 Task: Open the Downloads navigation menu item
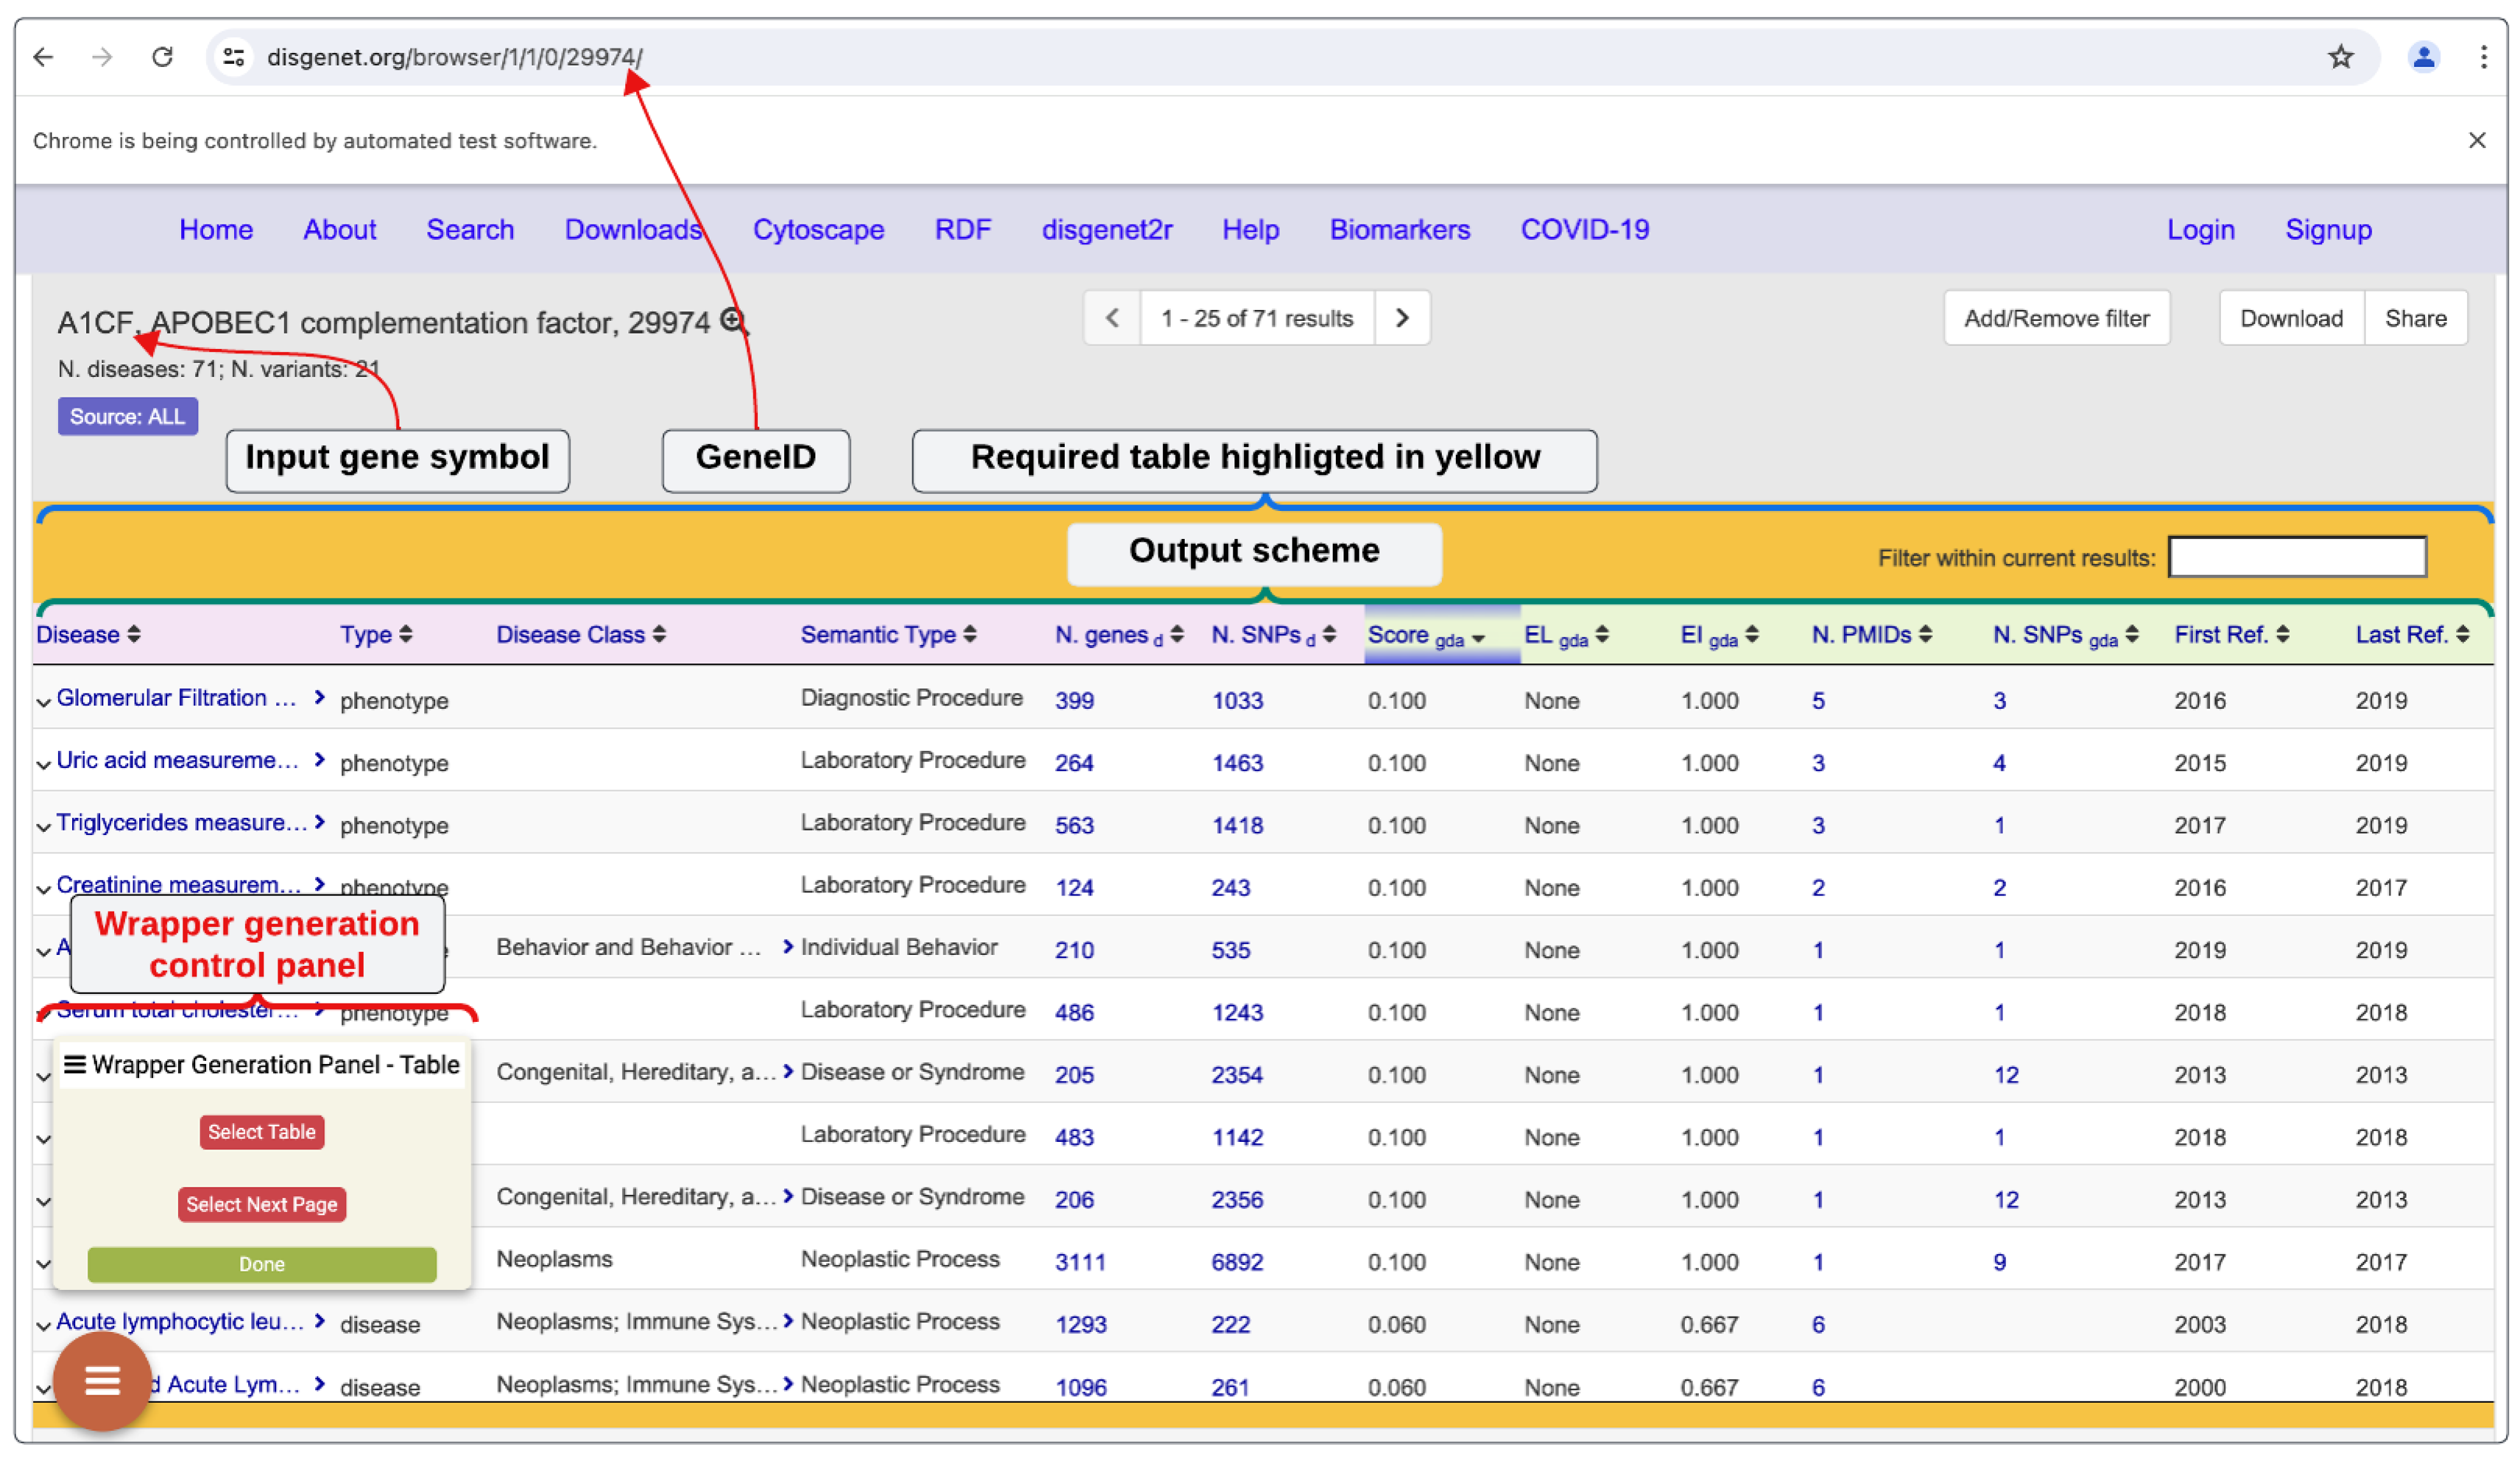point(633,229)
